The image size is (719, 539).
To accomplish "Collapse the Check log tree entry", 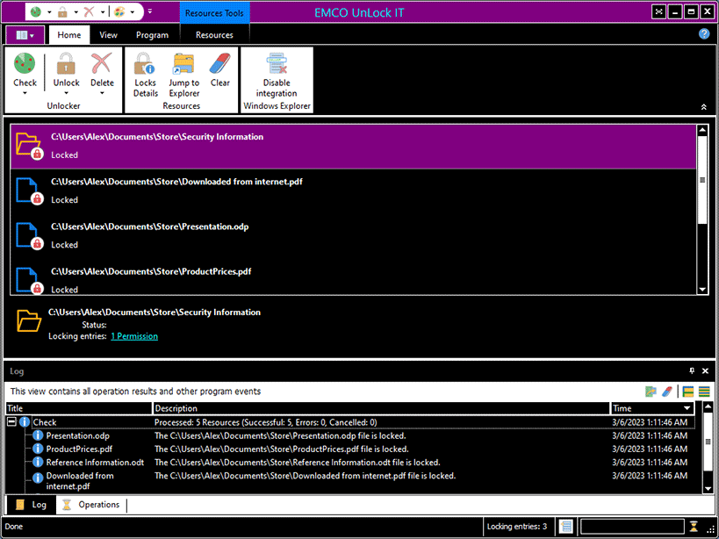I will [x=11, y=422].
